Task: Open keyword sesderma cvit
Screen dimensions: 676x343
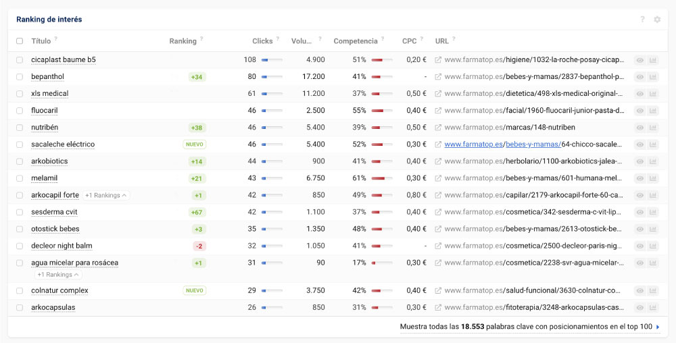Action: [54, 212]
